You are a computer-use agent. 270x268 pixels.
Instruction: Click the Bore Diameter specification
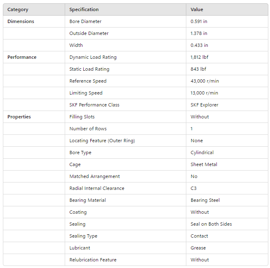pyautogui.click(x=85, y=21)
